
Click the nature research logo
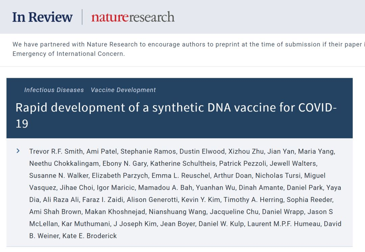click(x=133, y=17)
